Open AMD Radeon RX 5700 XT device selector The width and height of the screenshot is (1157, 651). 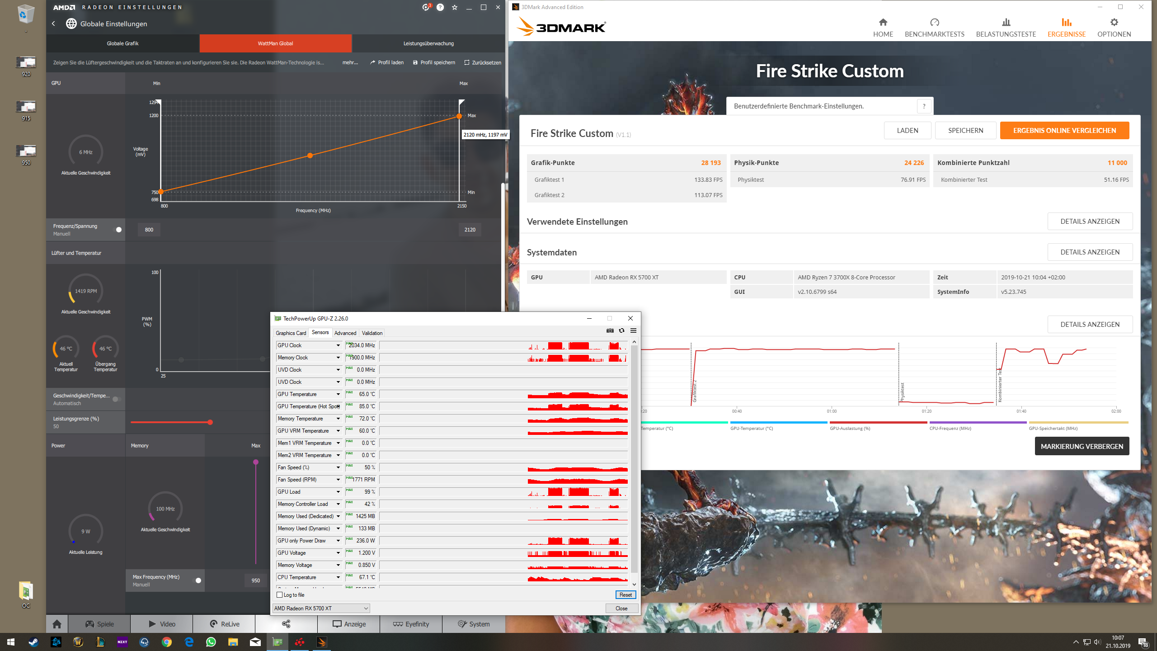[x=321, y=609]
